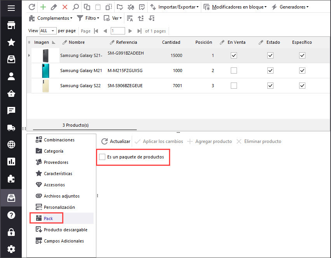Expand the Samsung Galaxy S21 row arrow
Screen dimensions: 331x258
pos(29,55)
